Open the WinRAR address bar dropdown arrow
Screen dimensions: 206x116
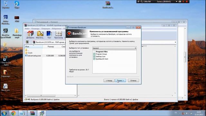[175, 42]
